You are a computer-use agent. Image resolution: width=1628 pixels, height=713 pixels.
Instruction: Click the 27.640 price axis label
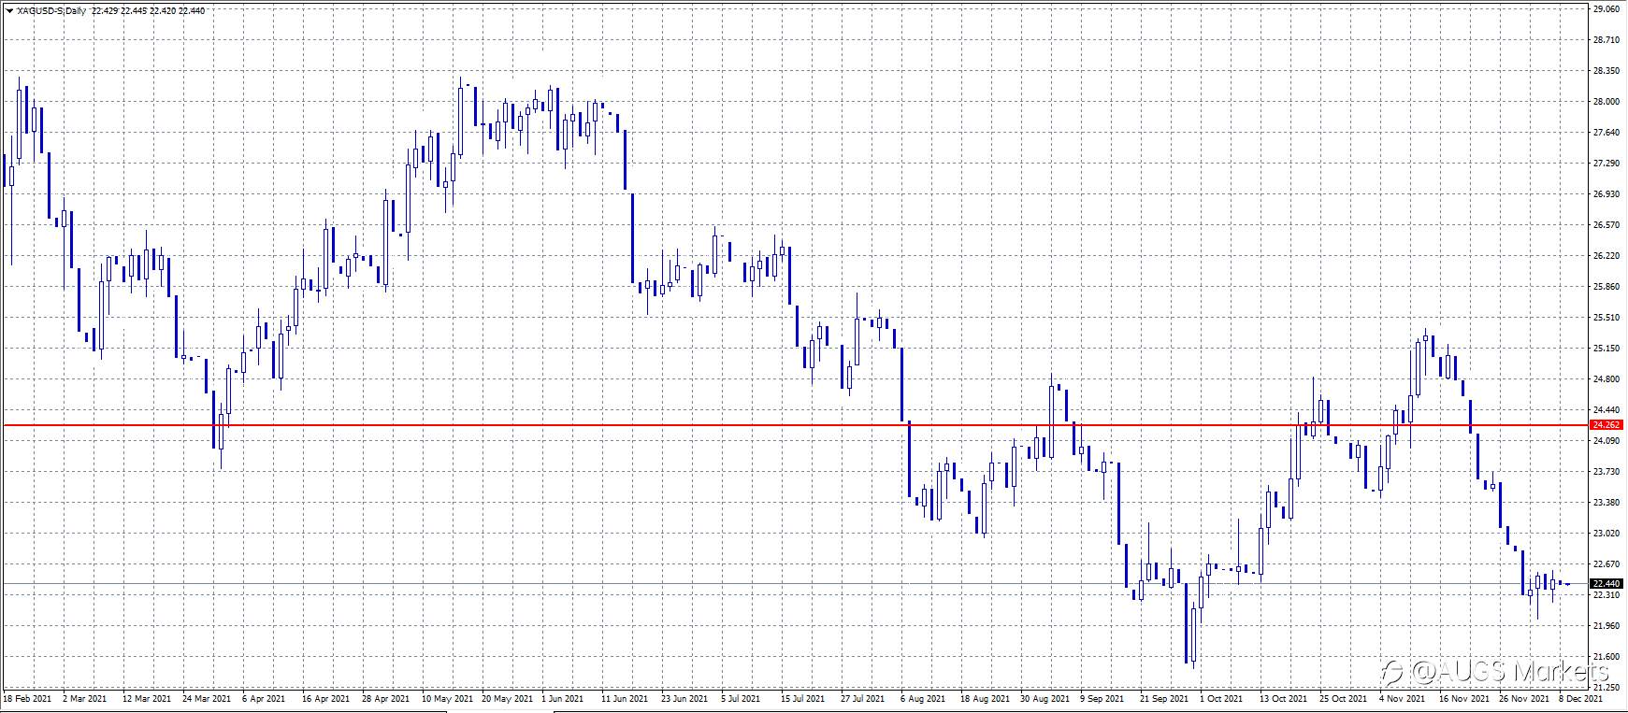pos(1606,133)
